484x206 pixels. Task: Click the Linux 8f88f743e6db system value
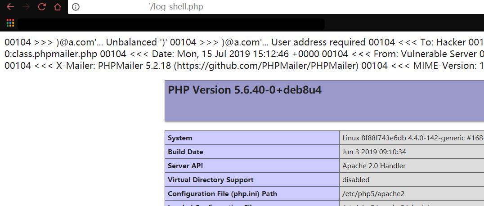(x=412, y=138)
